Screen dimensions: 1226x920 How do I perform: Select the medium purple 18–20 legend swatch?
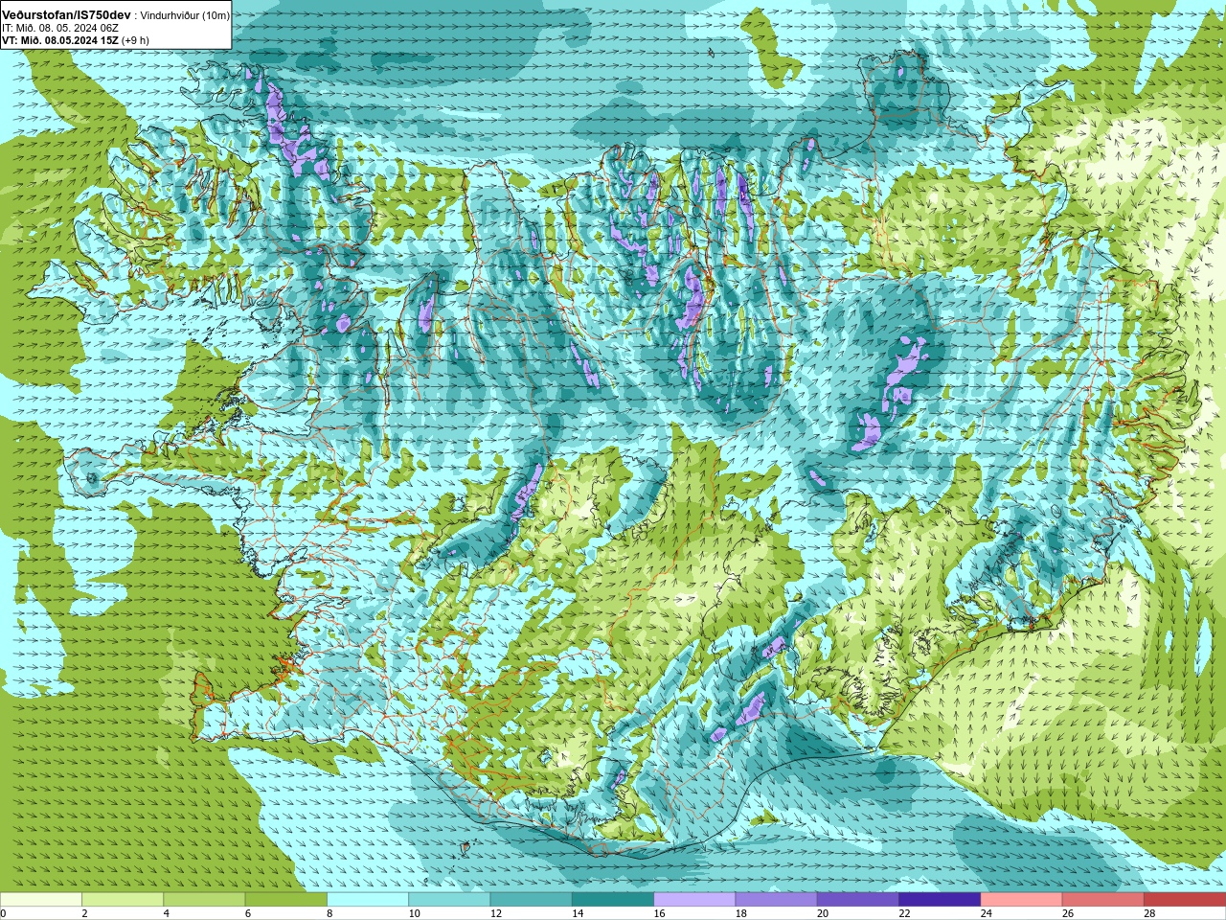pyautogui.click(x=777, y=899)
